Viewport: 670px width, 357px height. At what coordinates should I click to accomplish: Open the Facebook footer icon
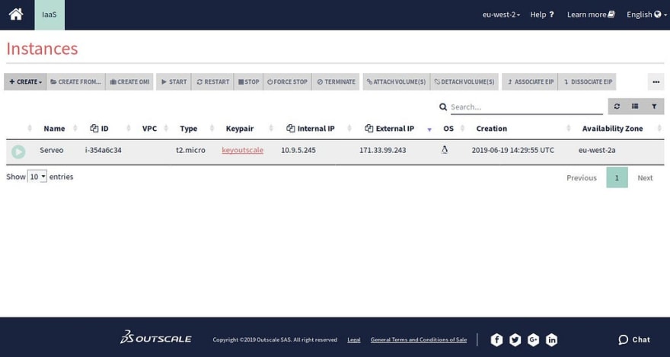click(x=496, y=340)
